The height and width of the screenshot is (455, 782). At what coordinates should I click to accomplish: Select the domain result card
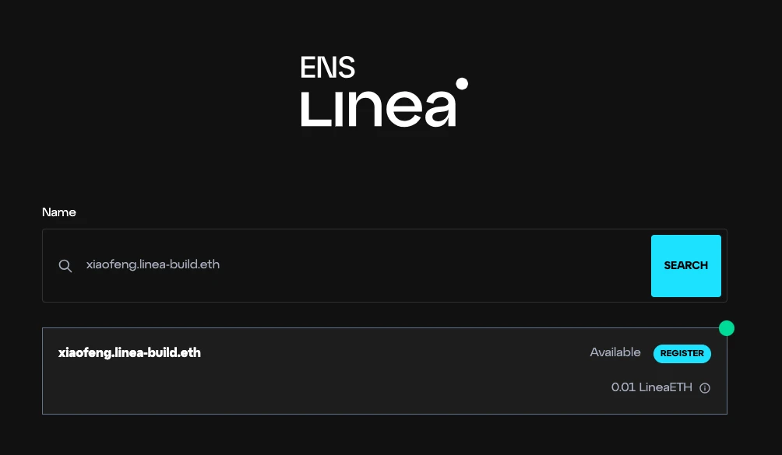point(384,371)
